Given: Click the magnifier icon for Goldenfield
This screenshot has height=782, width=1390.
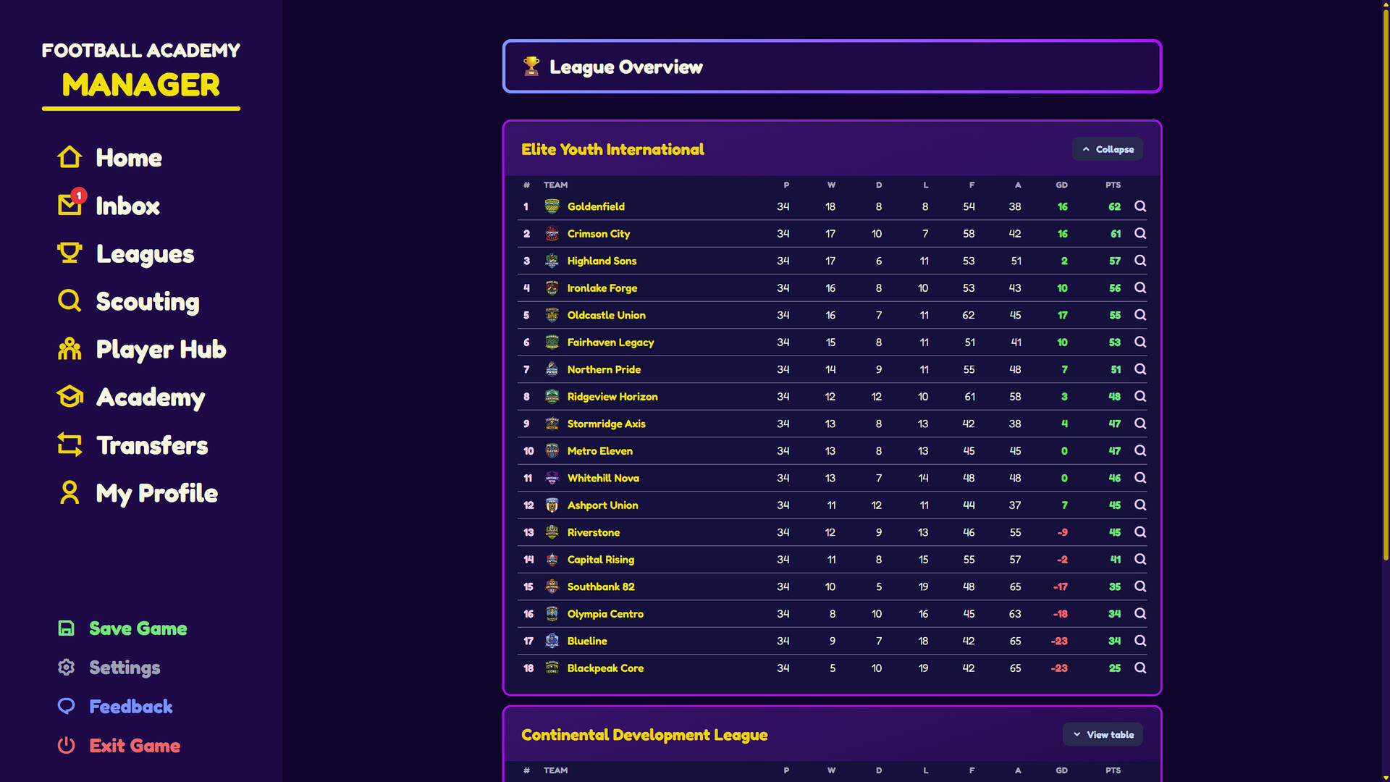Looking at the screenshot, I should click(x=1140, y=206).
